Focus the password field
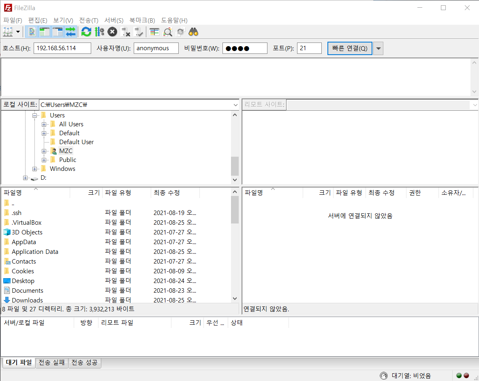 (x=245, y=48)
